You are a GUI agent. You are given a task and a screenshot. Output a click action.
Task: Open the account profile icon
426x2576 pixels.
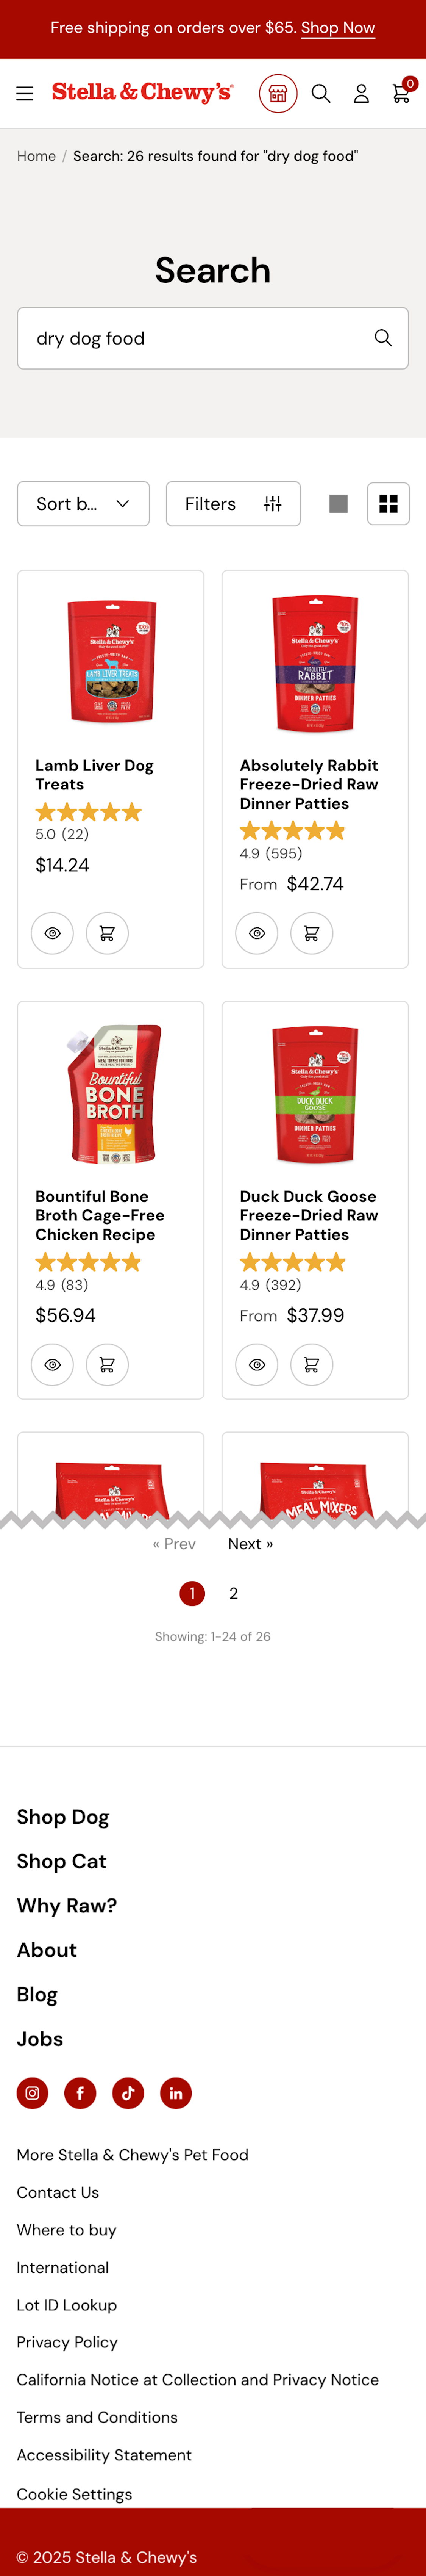[361, 93]
